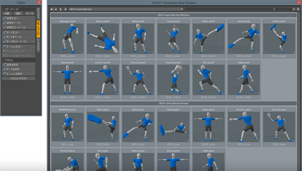
Task: Toggle the スケール (scale) option
Action: 29,13
